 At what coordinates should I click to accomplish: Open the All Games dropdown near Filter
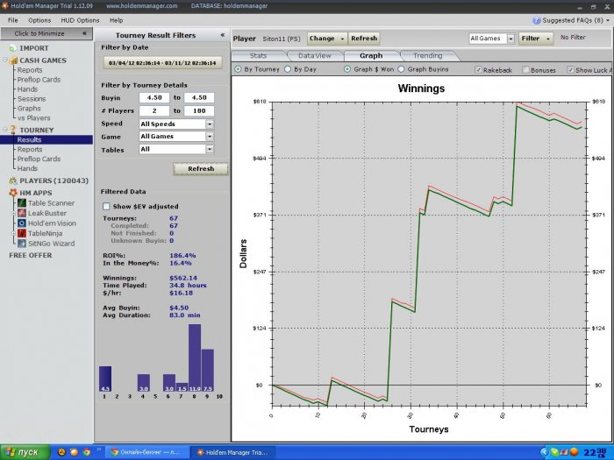tap(510, 39)
